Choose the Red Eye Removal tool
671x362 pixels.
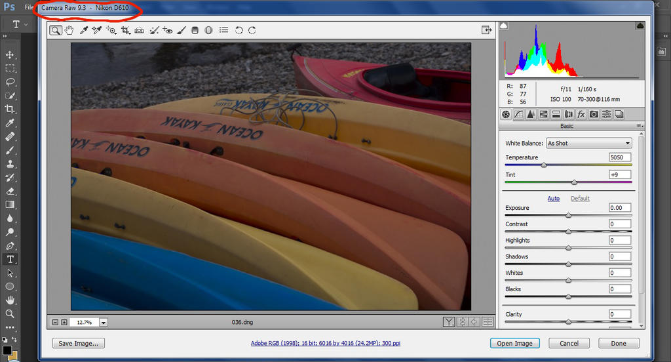pyautogui.click(x=168, y=30)
